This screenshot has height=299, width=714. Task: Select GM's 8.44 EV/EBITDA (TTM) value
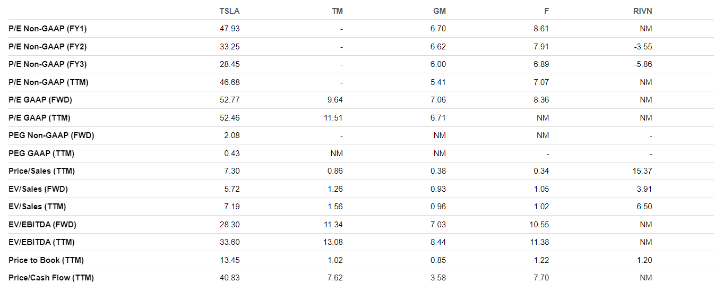(438, 242)
